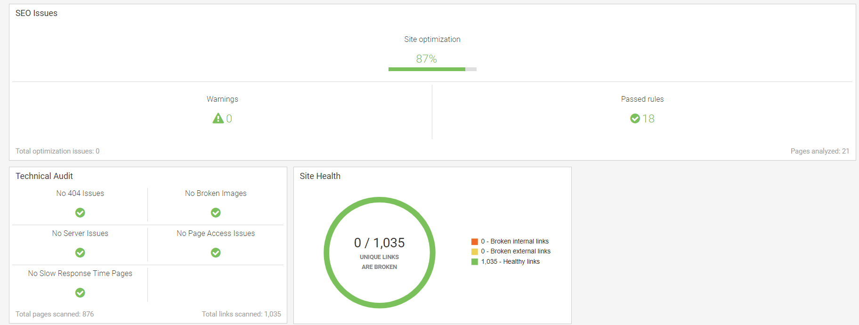Click the SEO Issues heading

click(36, 13)
